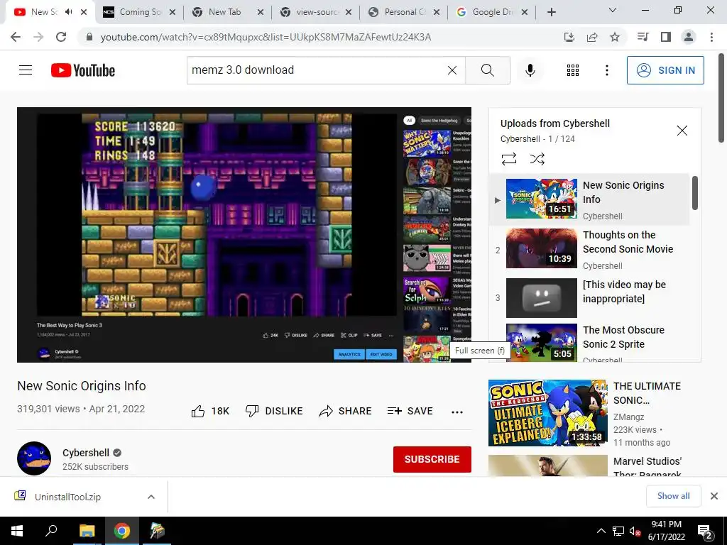727x545 pixels.
Task: Open media controls in the Chrome toolbar
Action: [x=643, y=37]
